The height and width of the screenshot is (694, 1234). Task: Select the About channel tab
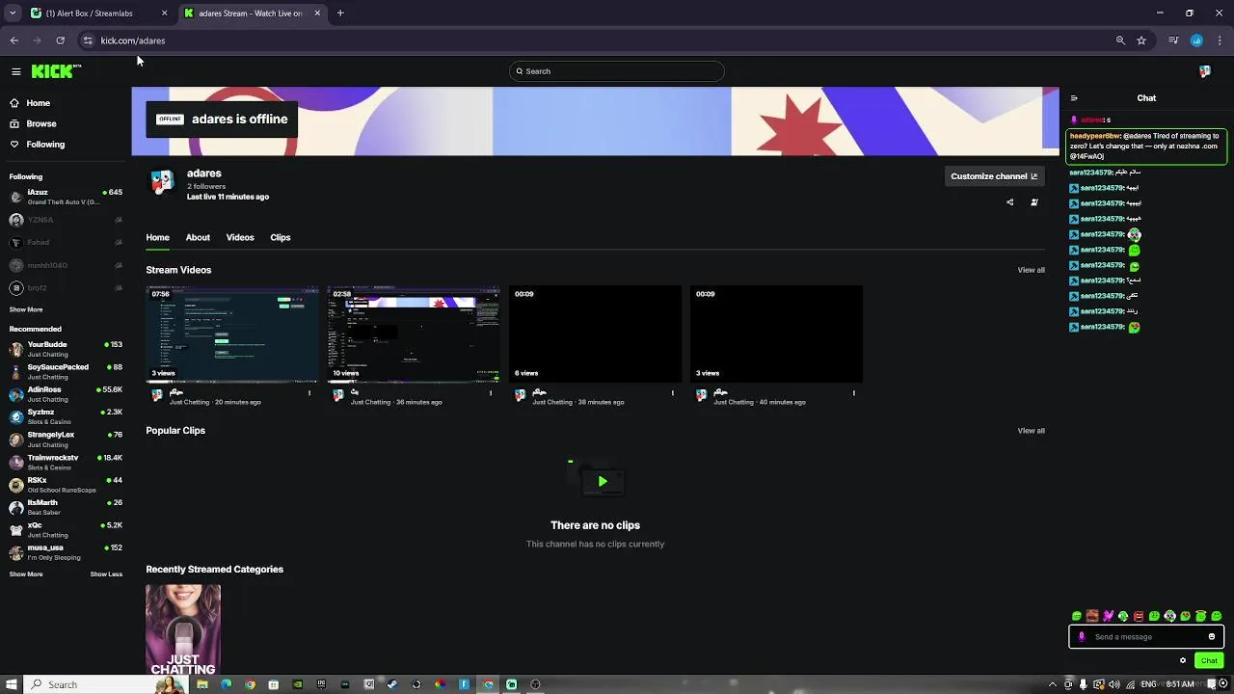click(198, 237)
